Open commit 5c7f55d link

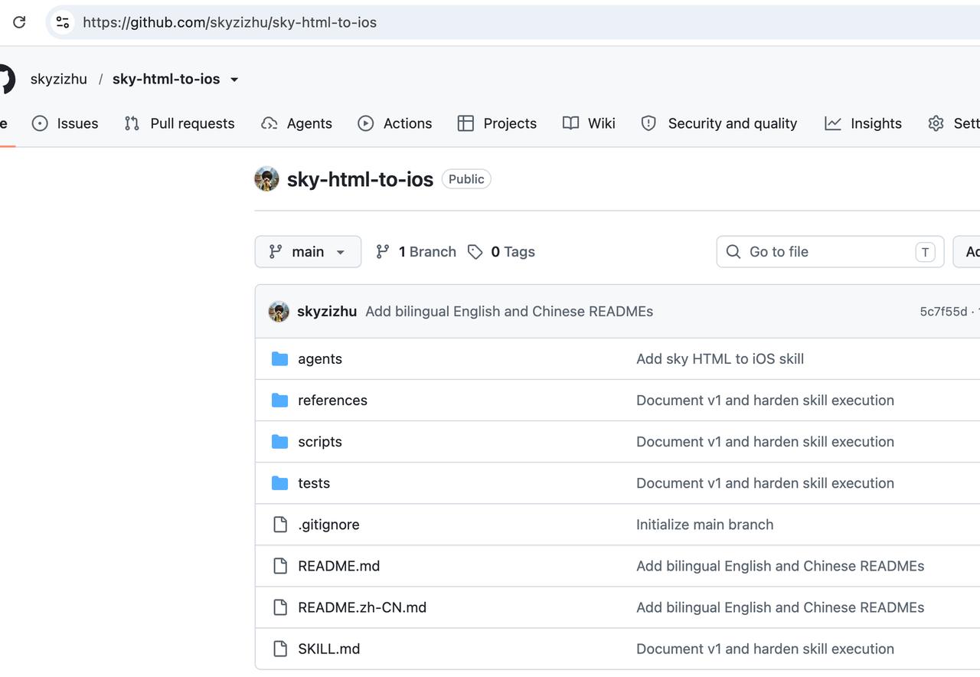943,312
